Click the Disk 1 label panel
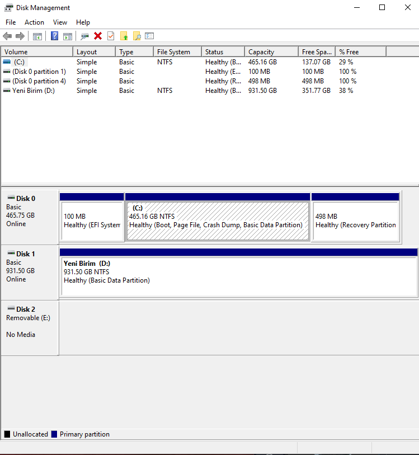This screenshot has width=419, height=455. 30,273
